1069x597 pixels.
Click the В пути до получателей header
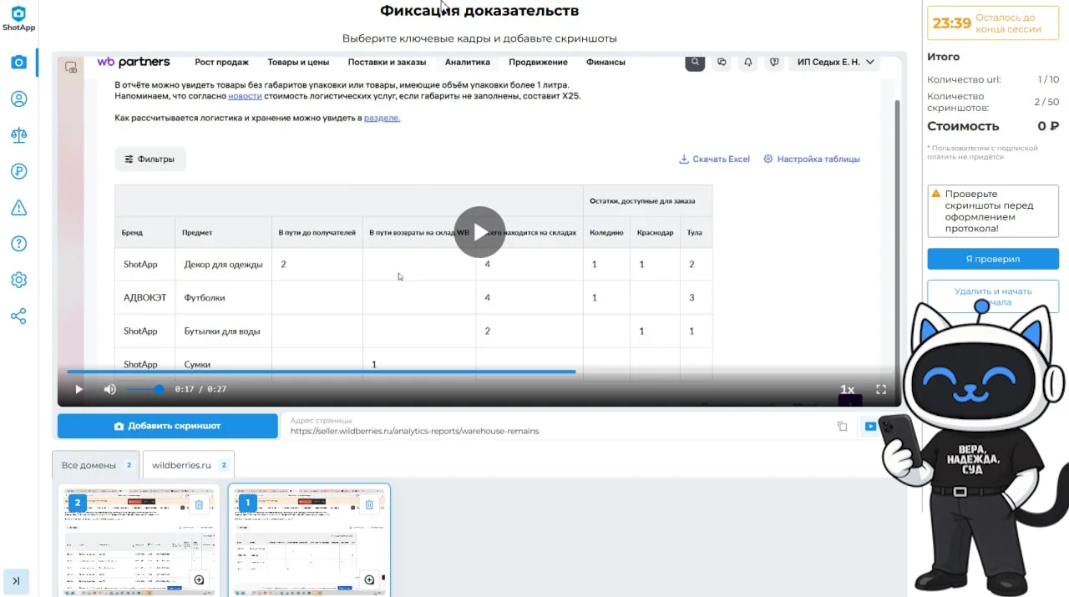317,233
